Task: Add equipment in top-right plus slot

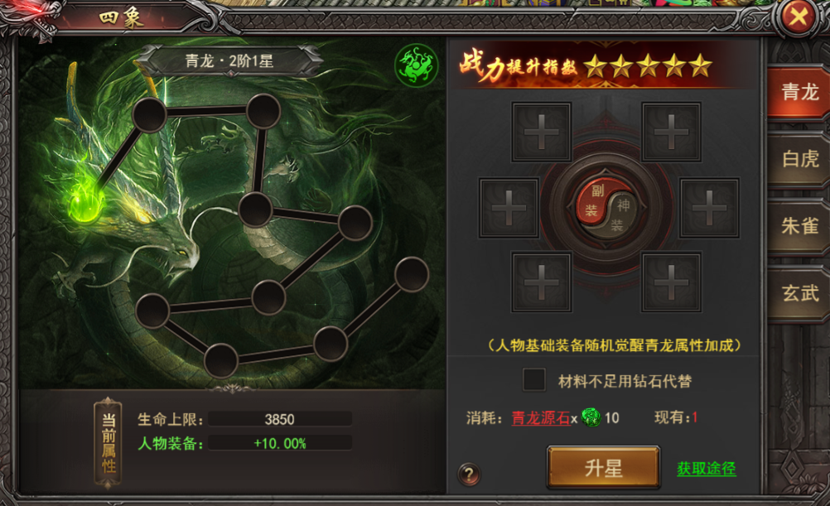Action: (671, 133)
